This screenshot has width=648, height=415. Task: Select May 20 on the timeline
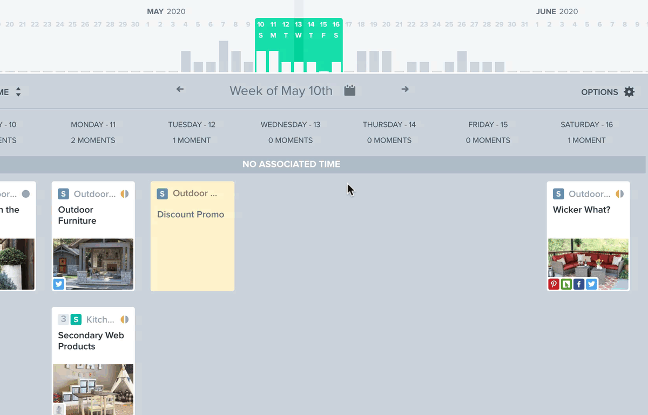pyautogui.click(x=386, y=24)
